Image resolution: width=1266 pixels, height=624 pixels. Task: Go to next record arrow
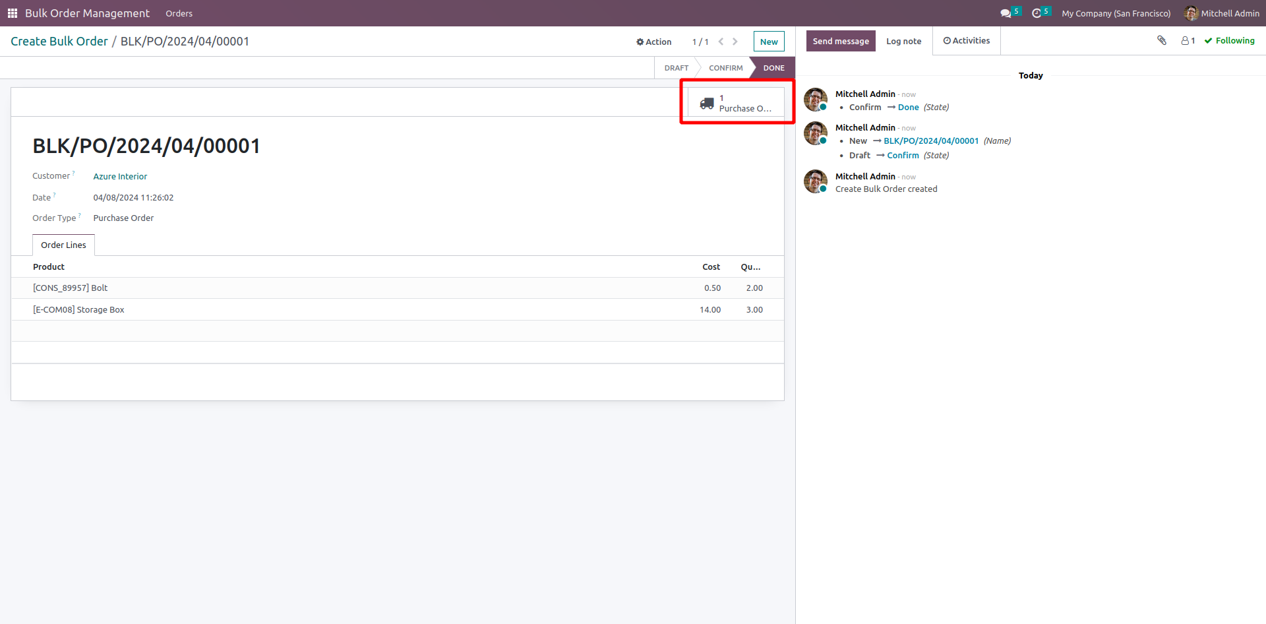735,42
